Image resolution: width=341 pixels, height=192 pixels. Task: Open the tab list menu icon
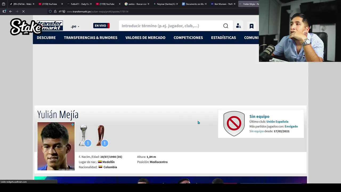pyautogui.click(x=3, y=4)
